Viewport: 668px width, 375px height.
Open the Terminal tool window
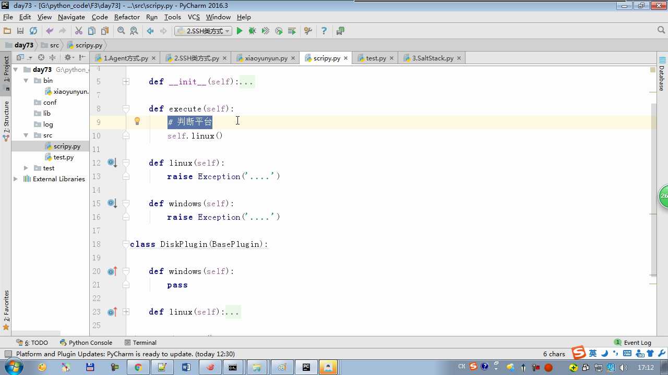tap(141, 343)
